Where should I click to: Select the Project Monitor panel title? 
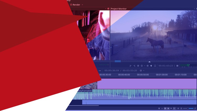tap(119, 9)
